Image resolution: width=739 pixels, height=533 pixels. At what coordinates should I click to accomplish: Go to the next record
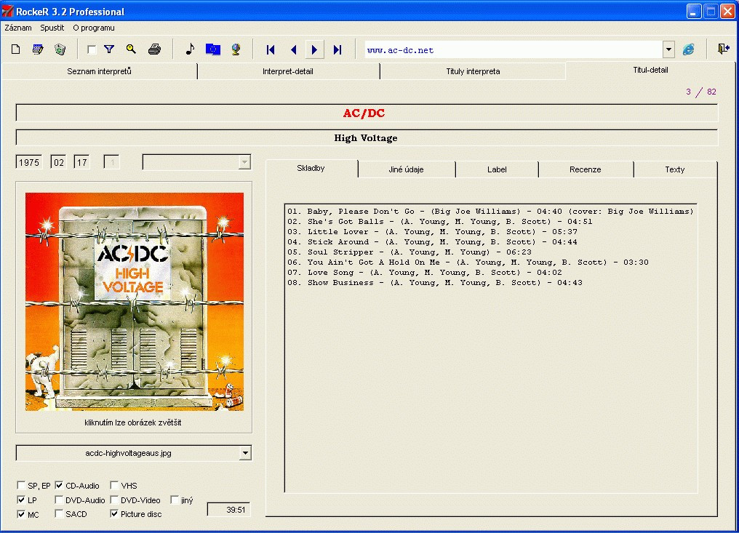[314, 49]
